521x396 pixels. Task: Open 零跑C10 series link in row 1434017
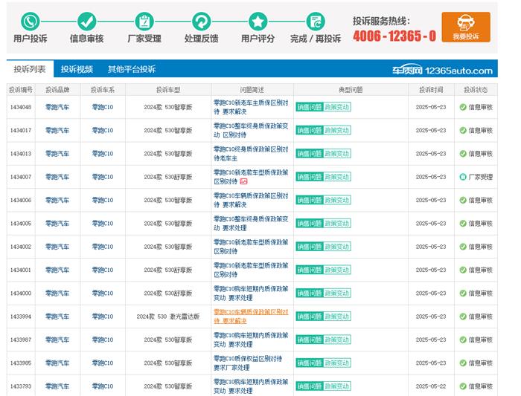click(x=103, y=130)
